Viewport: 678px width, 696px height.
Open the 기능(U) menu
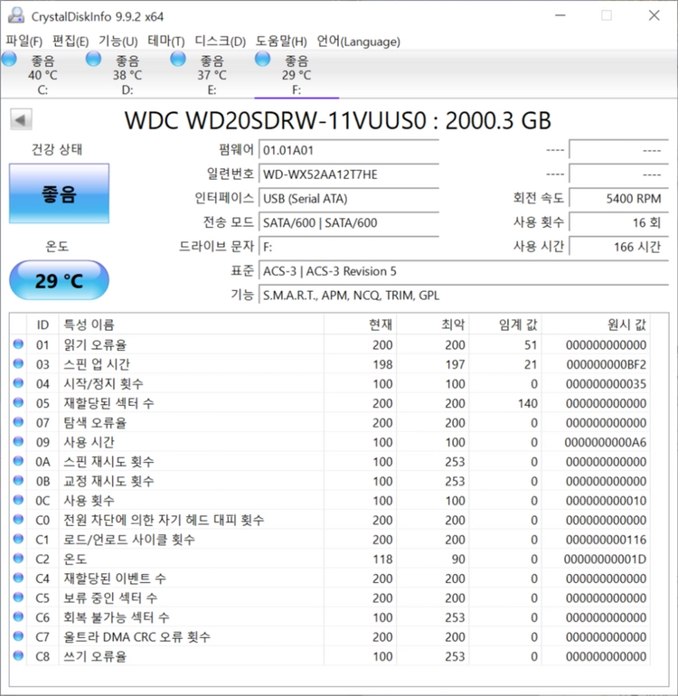[118, 42]
